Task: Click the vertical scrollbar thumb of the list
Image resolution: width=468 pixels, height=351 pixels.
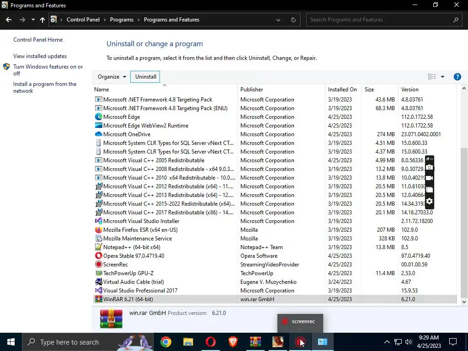Action: pos(464,223)
